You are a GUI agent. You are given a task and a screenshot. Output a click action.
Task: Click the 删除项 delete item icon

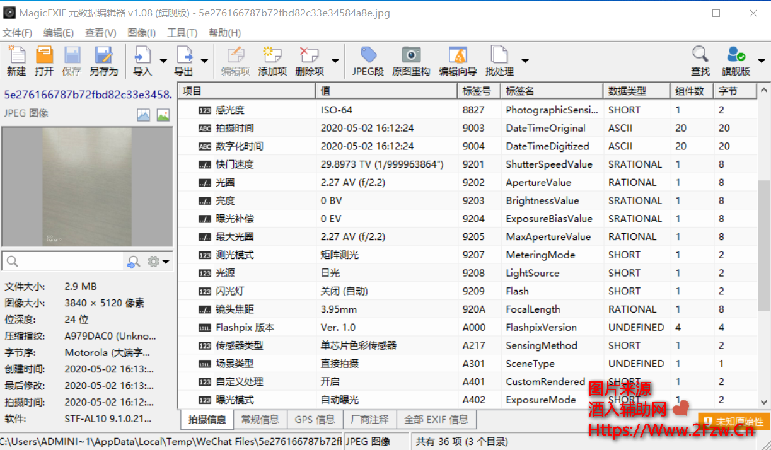click(x=309, y=61)
